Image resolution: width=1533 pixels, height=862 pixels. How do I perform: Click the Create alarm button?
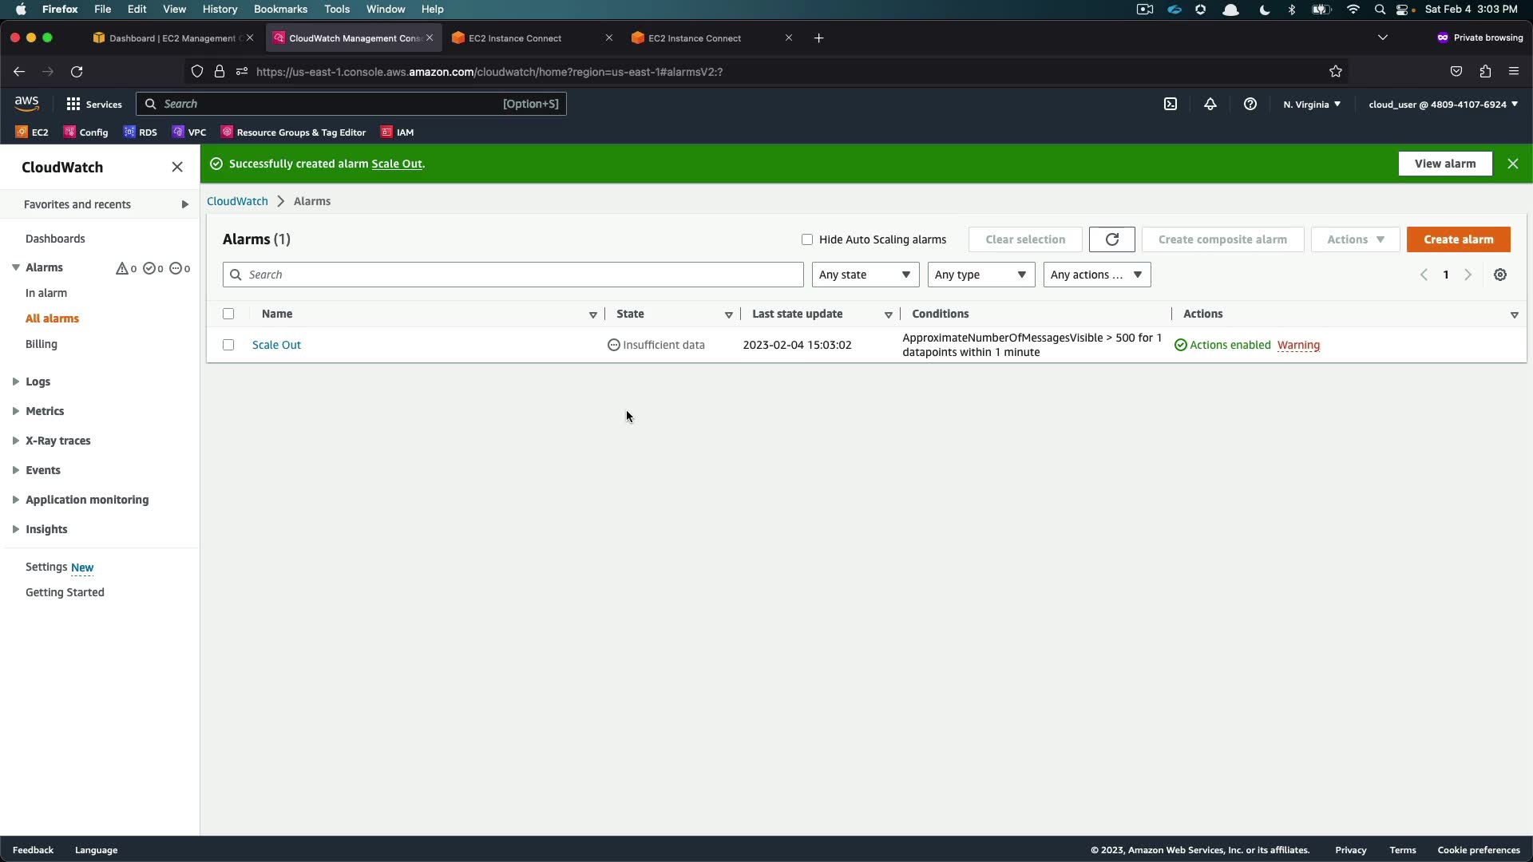[x=1458, y=239]
